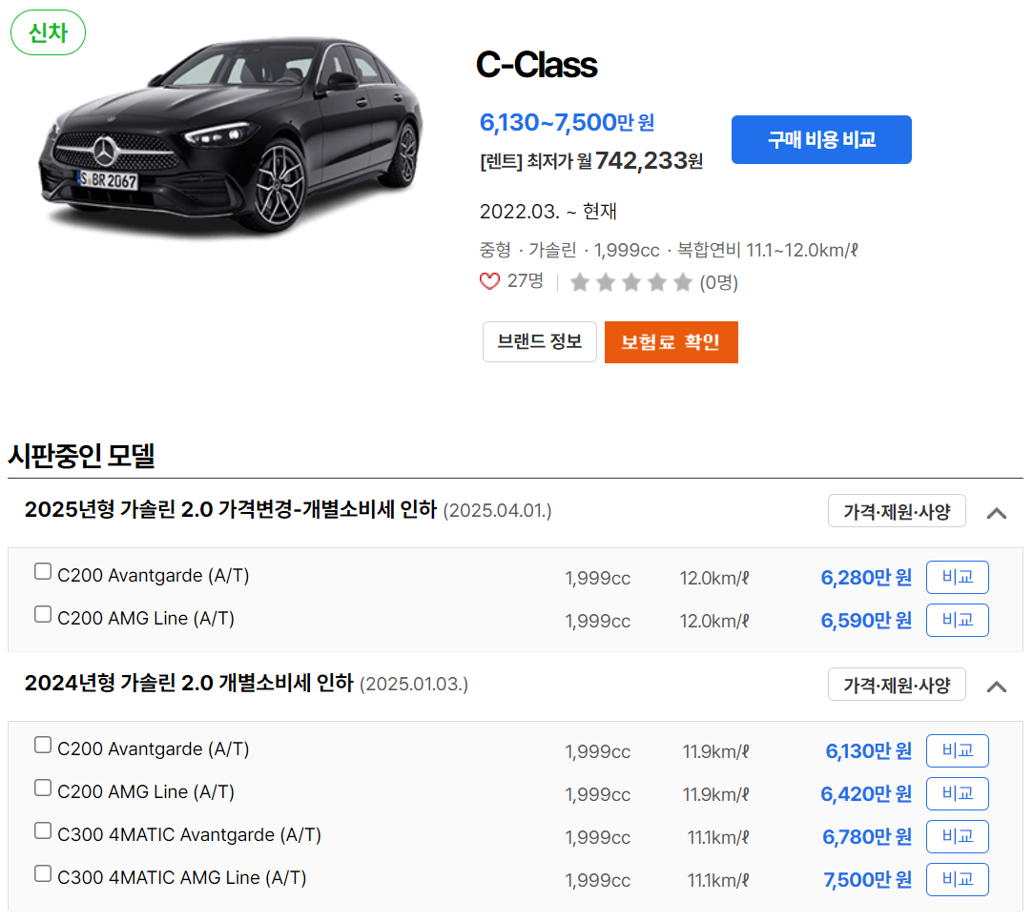Open 가격·제원·사양 for 2025년형 model
Image resolution: width=1033 pixels, height=922 pixels.
coord(897,511)
